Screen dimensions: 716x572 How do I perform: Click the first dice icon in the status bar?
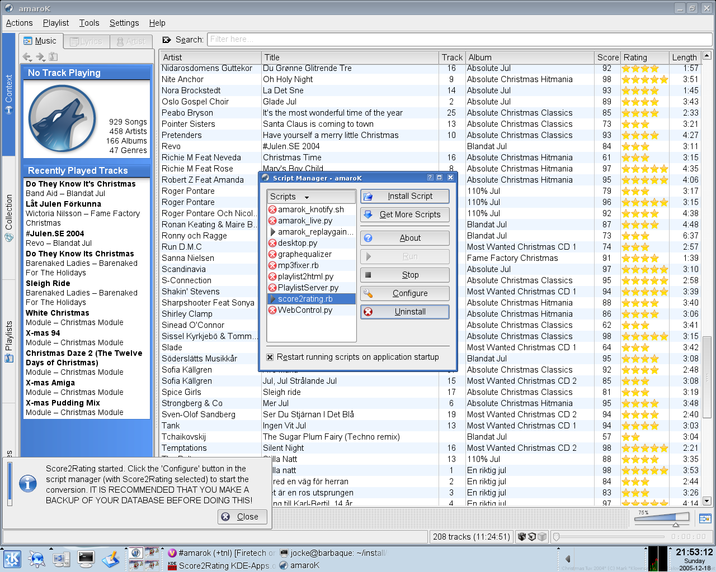pyautogui.click(x=521, y=537)
